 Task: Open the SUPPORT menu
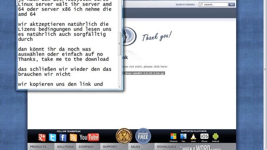pos(110,147)
